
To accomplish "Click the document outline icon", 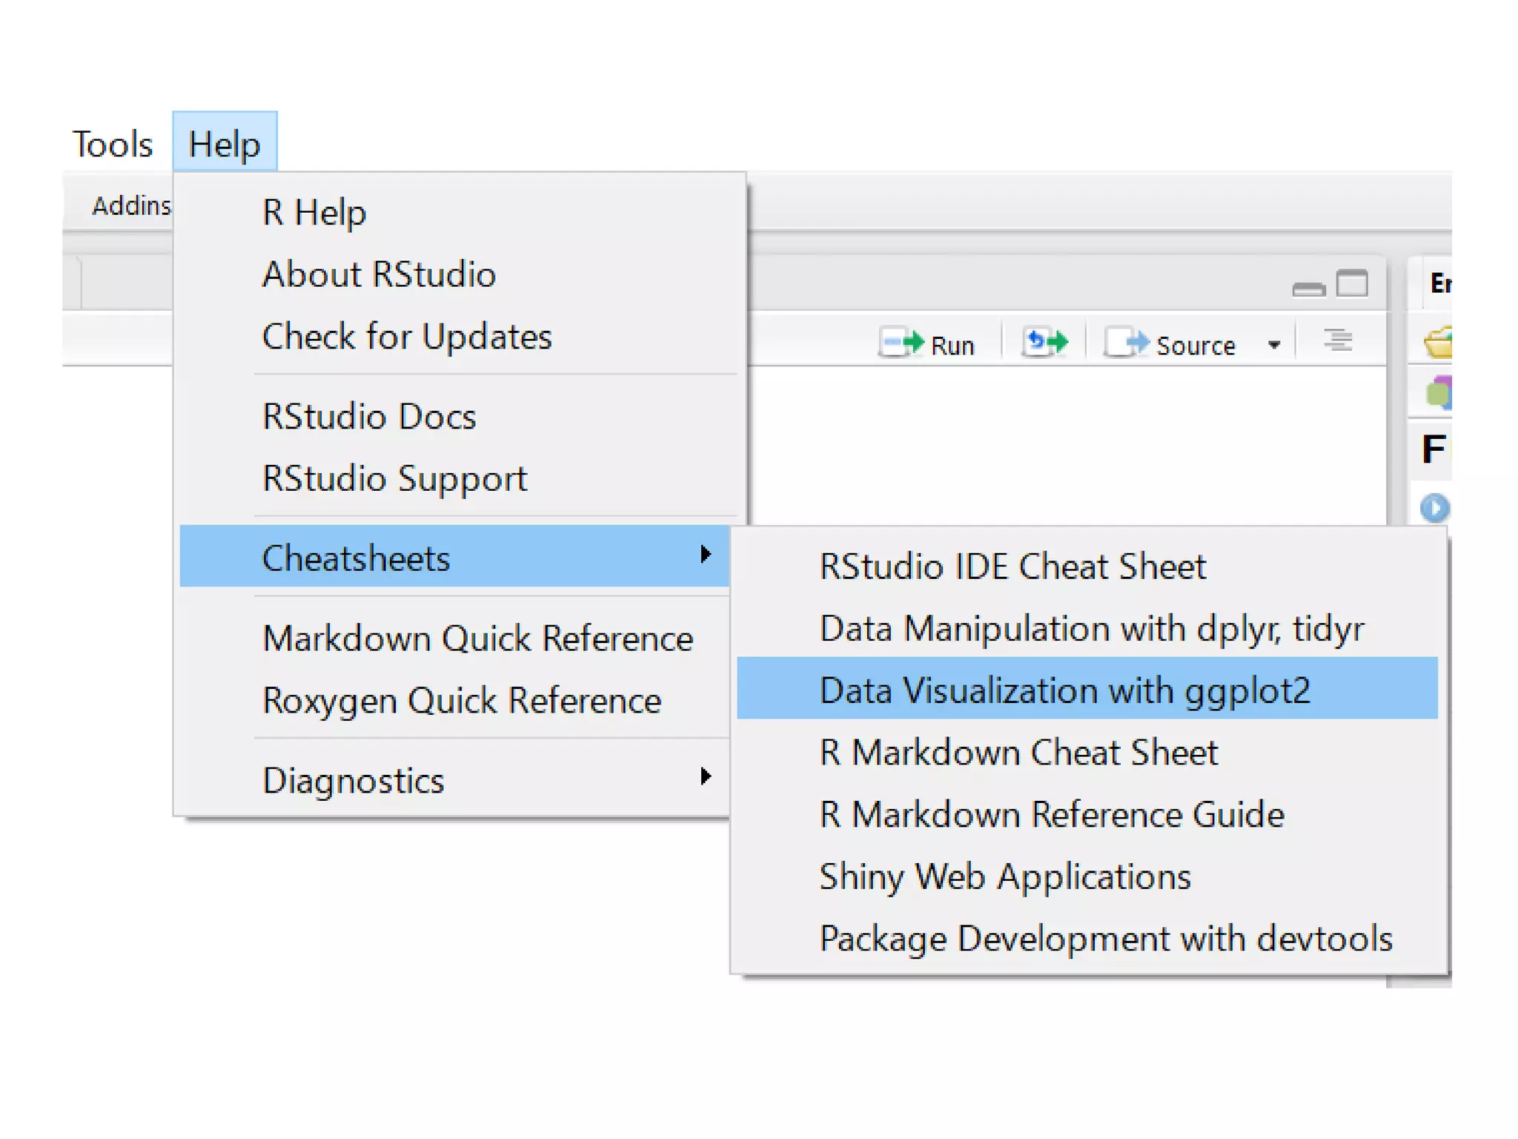I will click(x=1338, y=341).
